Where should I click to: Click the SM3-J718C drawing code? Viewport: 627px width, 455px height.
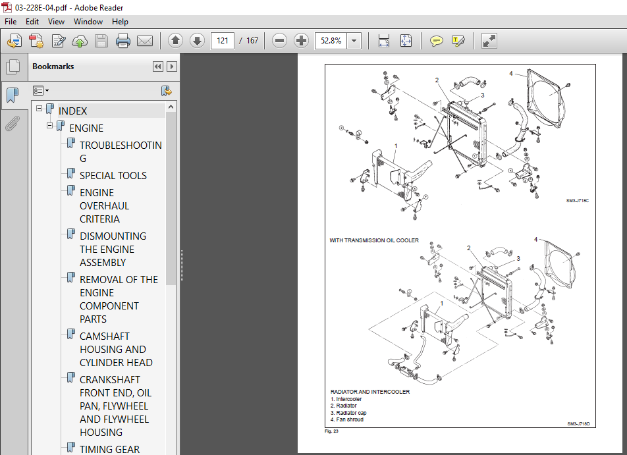578,201
